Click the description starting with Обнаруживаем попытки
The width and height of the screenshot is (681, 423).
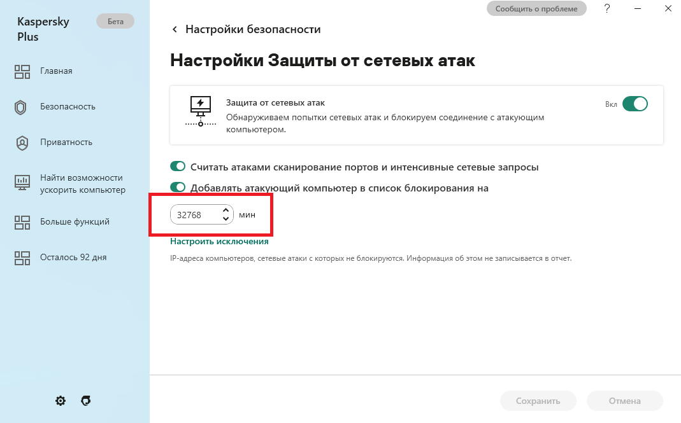click(385, 123)
